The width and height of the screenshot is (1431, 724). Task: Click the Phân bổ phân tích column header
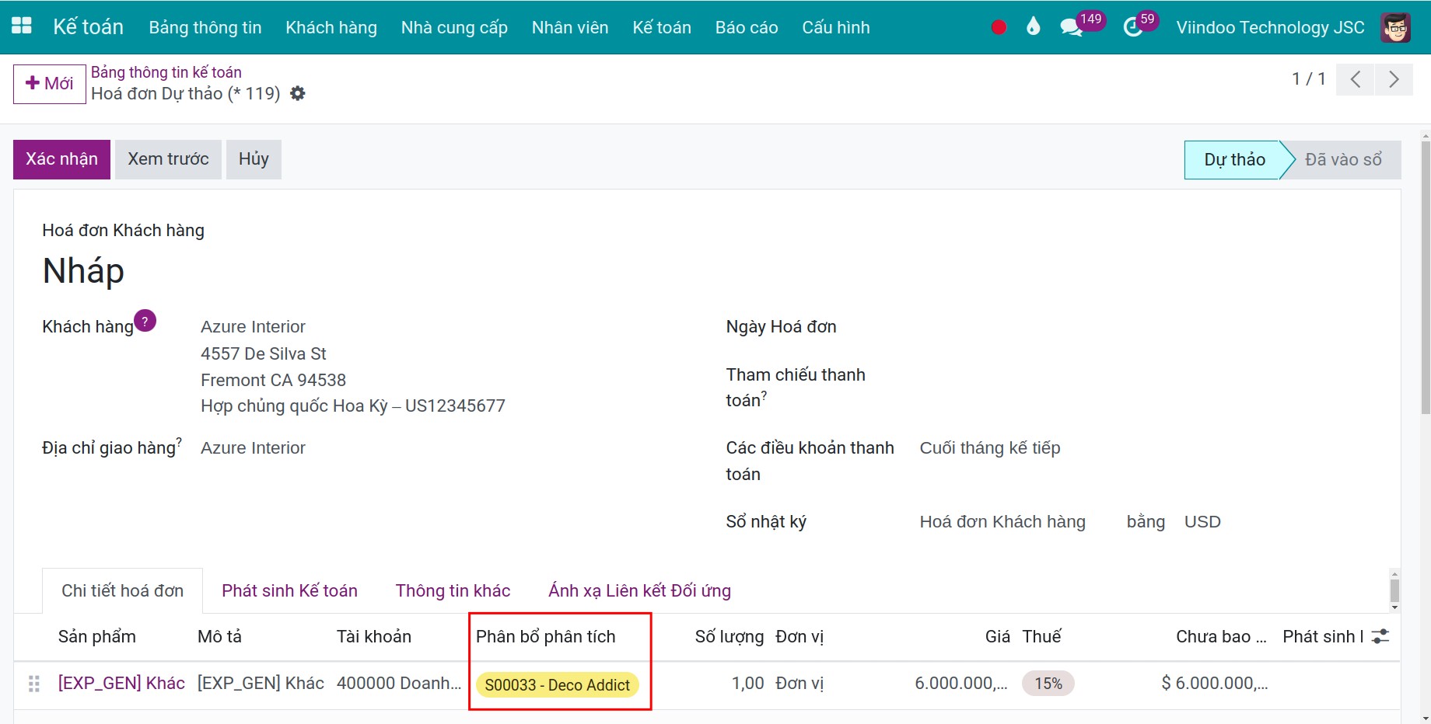tap(545, 637)
